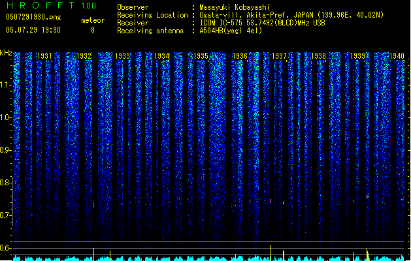Click the 0.9 frequency axis label
Screen dimensions: 411x261
[x=5, y=150]
